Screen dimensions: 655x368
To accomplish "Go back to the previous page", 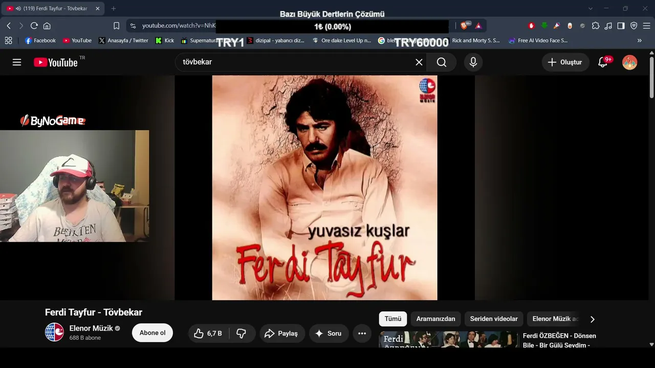I will pyautogui.click(x=9, y=26).
